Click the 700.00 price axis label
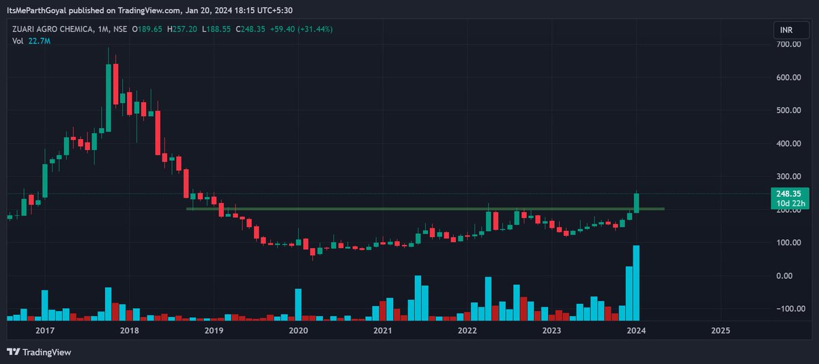The width and height of the screenshot is (819, 364). click(788, 44)
